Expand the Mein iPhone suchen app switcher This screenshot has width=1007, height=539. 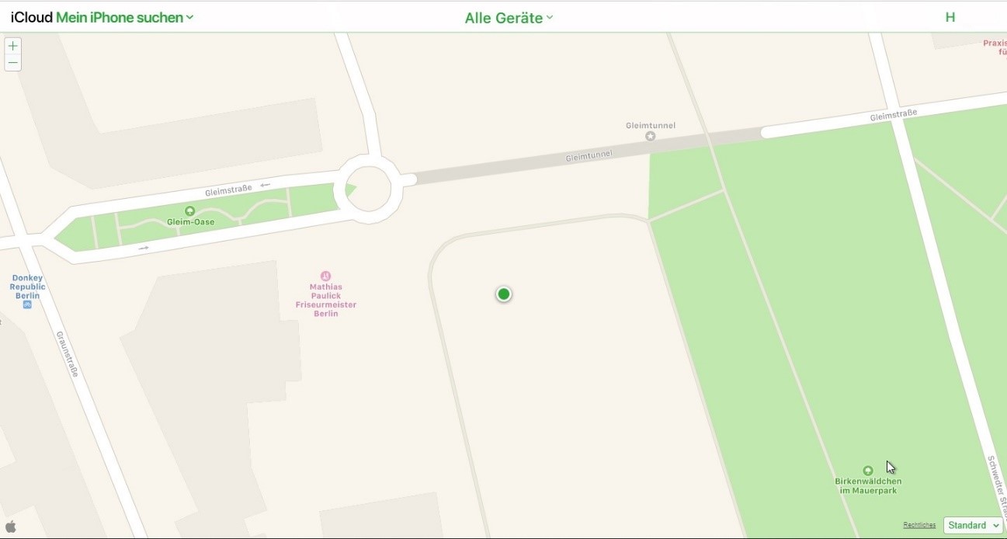[124, 17]
